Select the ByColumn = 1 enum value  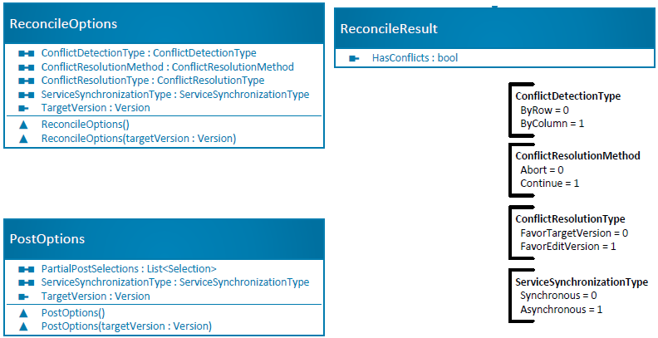tap(552, 123)
